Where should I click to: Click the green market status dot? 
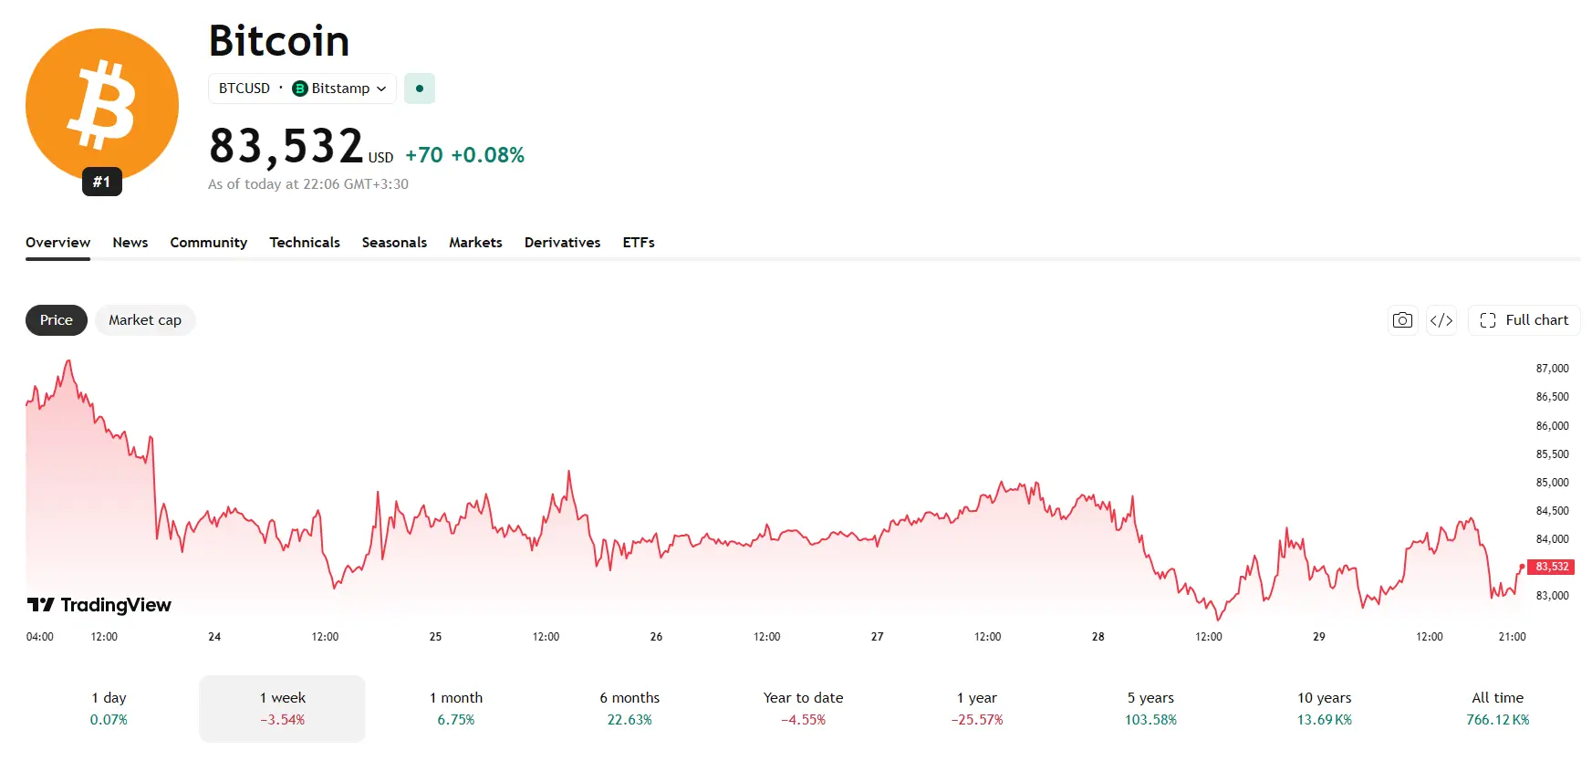point(420,89)
